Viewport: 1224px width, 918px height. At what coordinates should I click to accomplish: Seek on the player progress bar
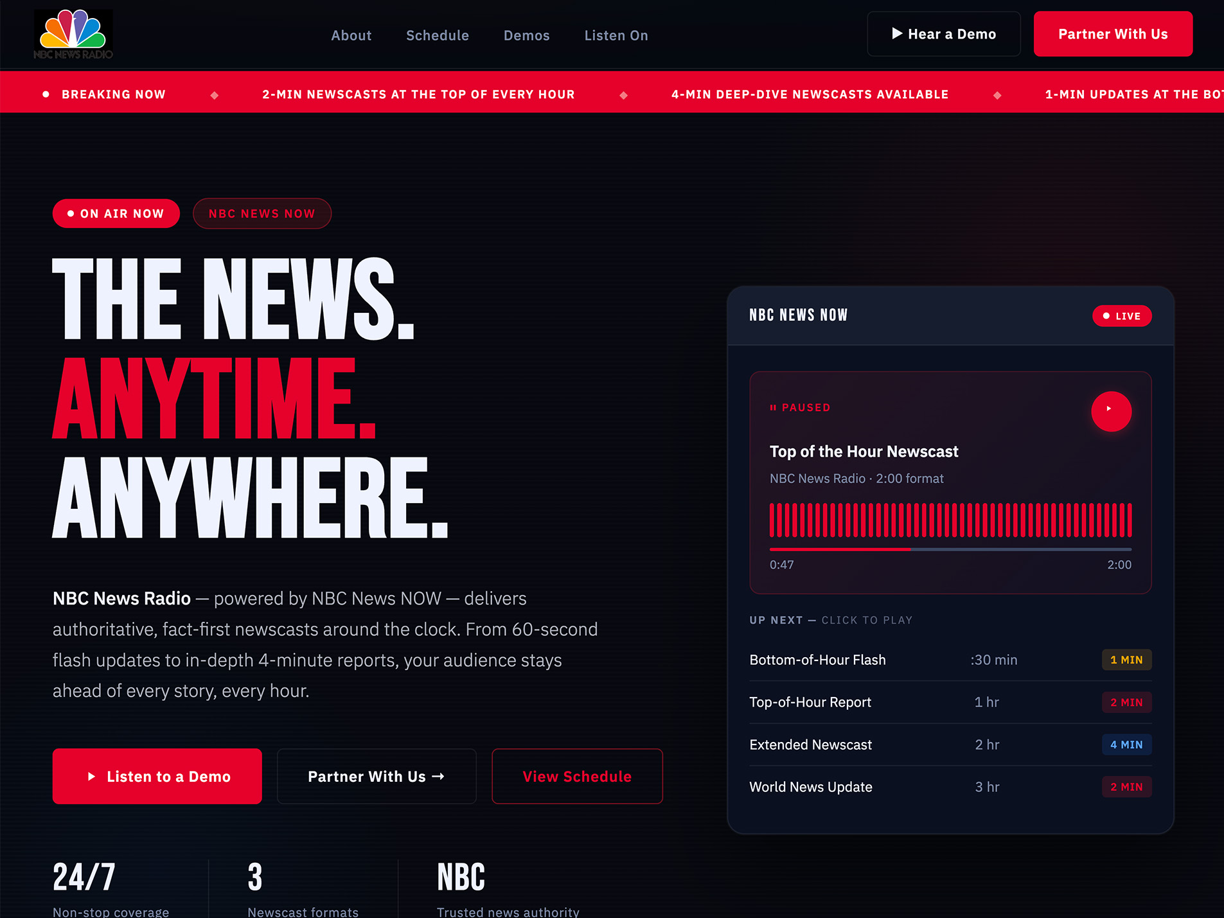tap(950, 549)
